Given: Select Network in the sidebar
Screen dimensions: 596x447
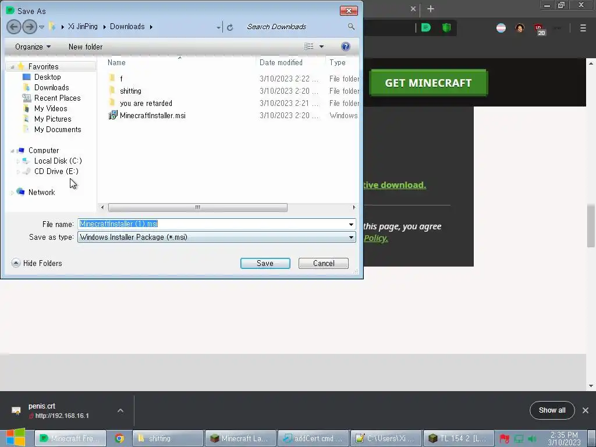Looking at the screenshot, I should point(41,192).
